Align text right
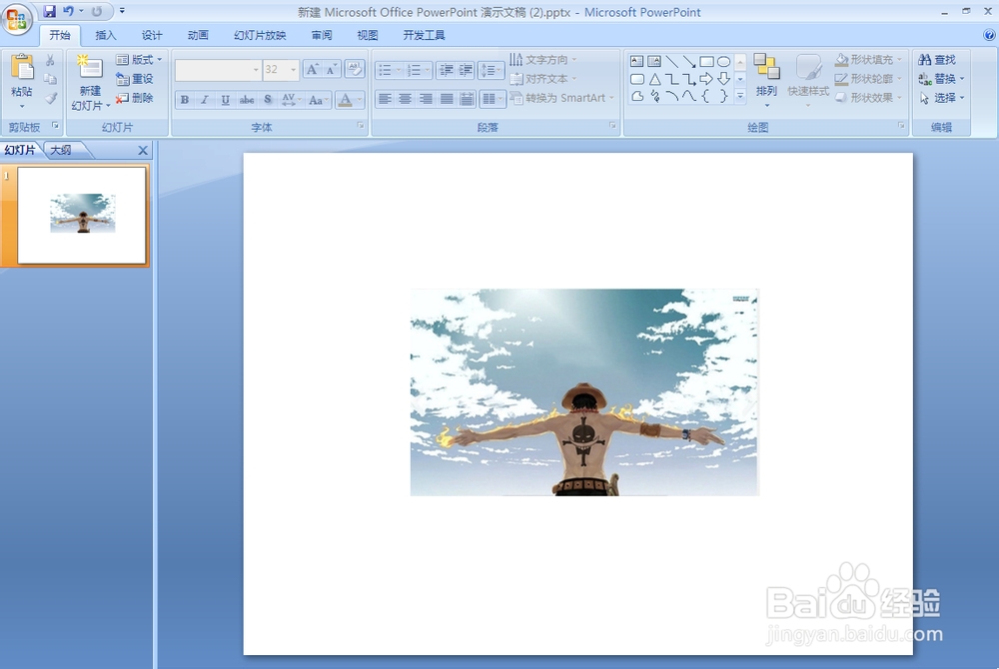This screenshot has width=999, height=669. [x=426, y=99]
